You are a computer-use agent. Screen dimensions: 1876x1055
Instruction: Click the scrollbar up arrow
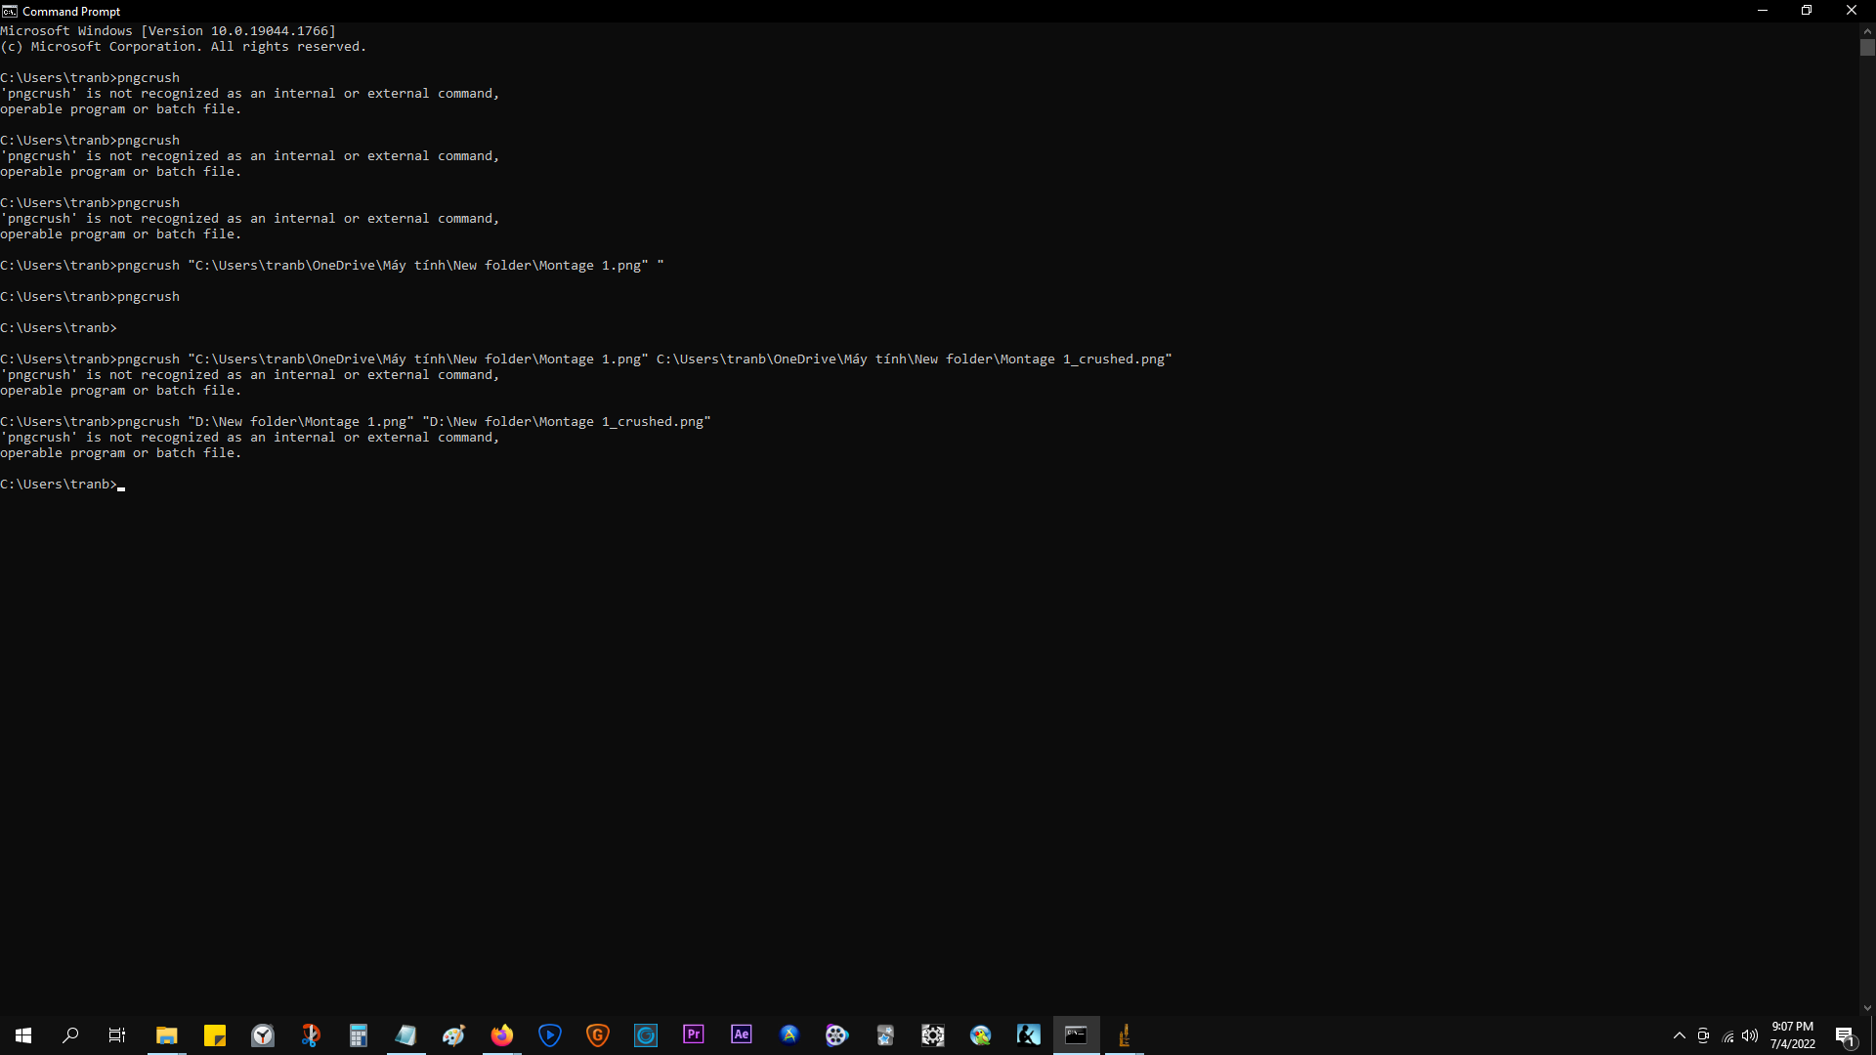[x=1867, y=31]
